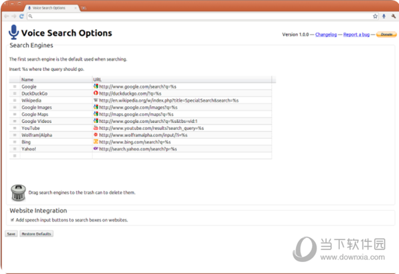Viewport: 399px width, 274px height.
Task: Edit the bing.com search URL cell
Action: pos(182,142)
